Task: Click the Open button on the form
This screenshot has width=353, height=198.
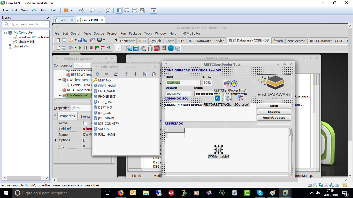Action: [x=274, y=106]
